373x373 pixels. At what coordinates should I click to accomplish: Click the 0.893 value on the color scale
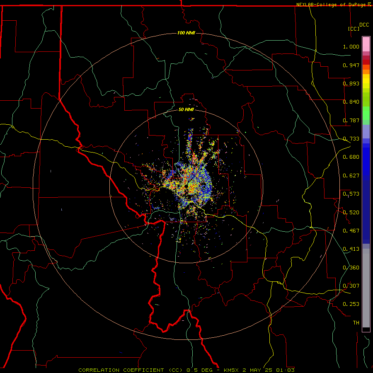pos(351,83)
